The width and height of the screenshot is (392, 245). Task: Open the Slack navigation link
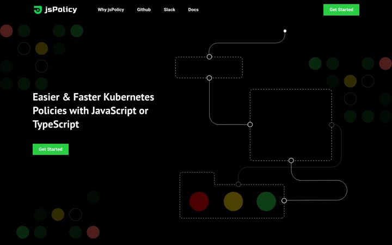(169, 10)
